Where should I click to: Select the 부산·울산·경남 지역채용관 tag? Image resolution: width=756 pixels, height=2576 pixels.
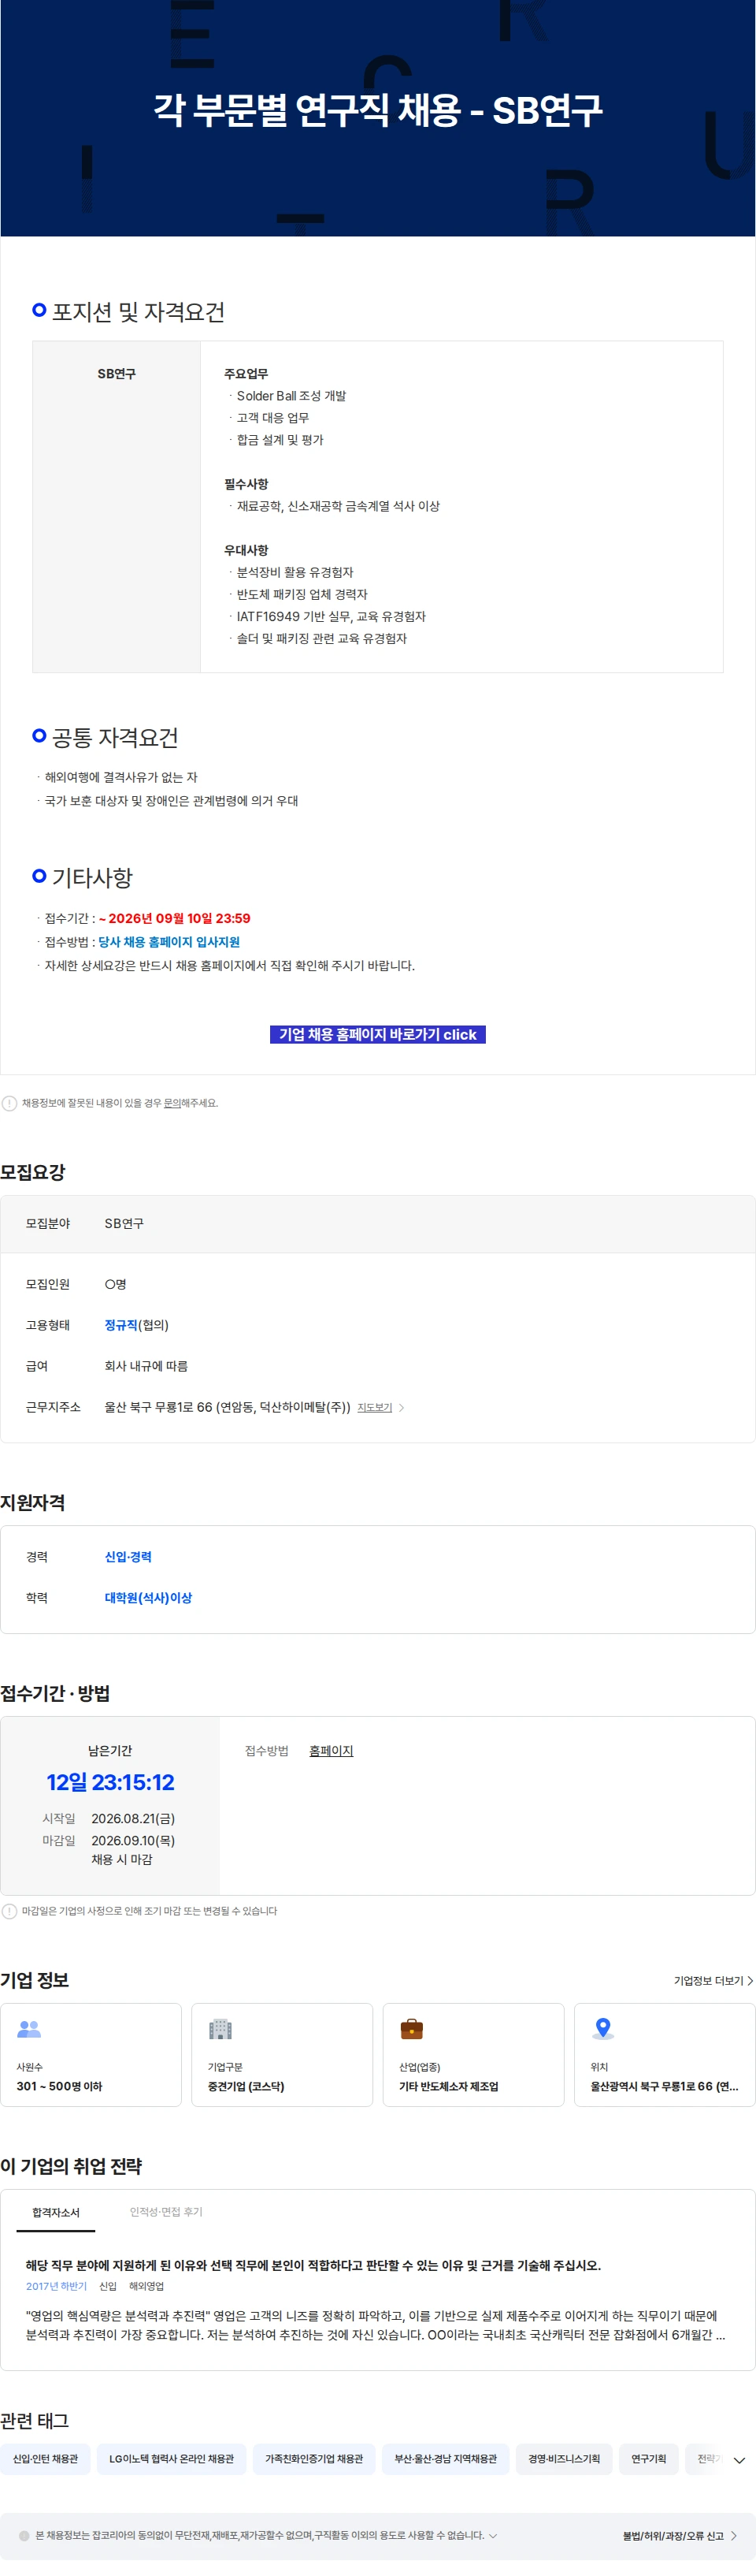click(446, 2459)
